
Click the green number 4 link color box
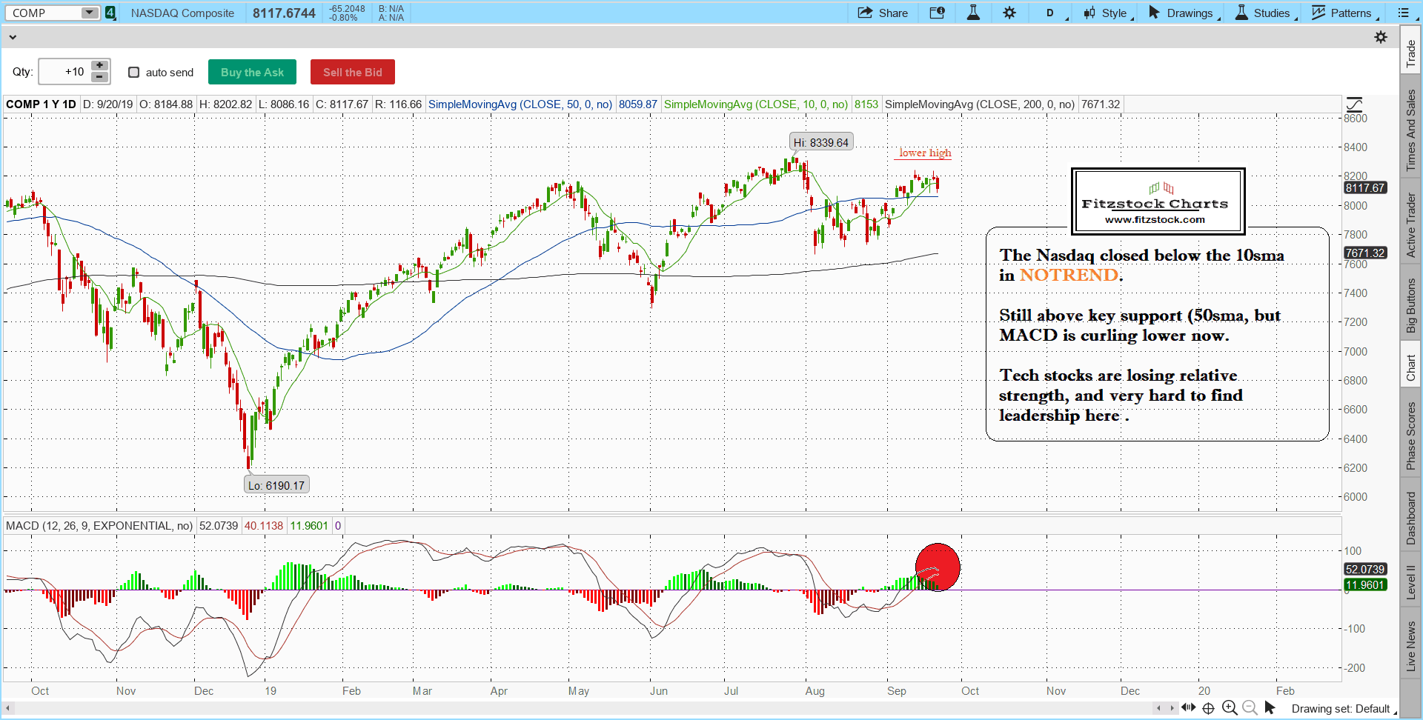tap(110, 13)
